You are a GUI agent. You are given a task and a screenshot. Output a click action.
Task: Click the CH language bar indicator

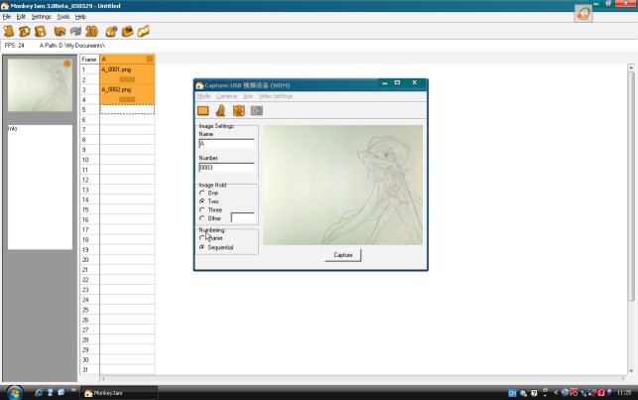[512, 393]
